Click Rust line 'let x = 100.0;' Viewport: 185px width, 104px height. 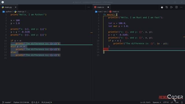[117, 23]
